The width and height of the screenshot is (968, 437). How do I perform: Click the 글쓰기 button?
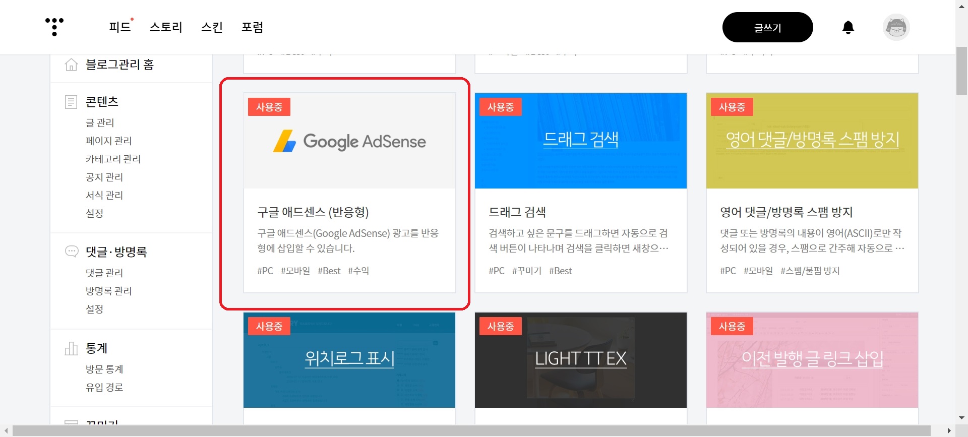767,27
